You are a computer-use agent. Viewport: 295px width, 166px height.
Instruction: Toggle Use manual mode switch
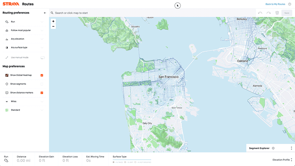(x=43, y=58)
